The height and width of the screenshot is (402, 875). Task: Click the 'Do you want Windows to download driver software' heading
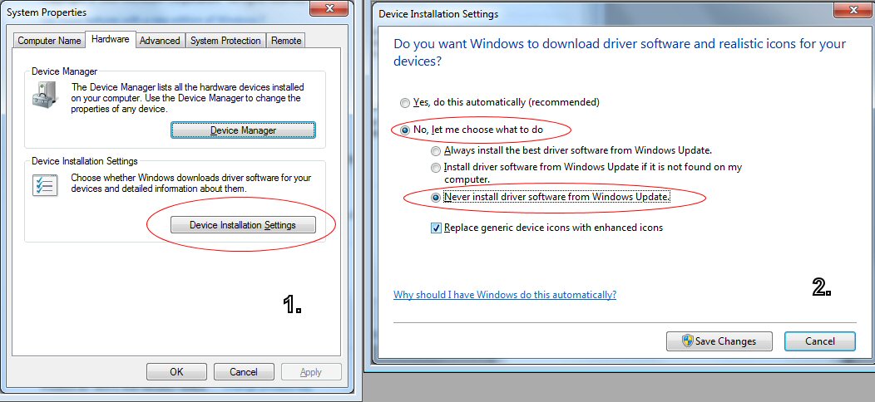pyautogui.click(x=620, y=52)
